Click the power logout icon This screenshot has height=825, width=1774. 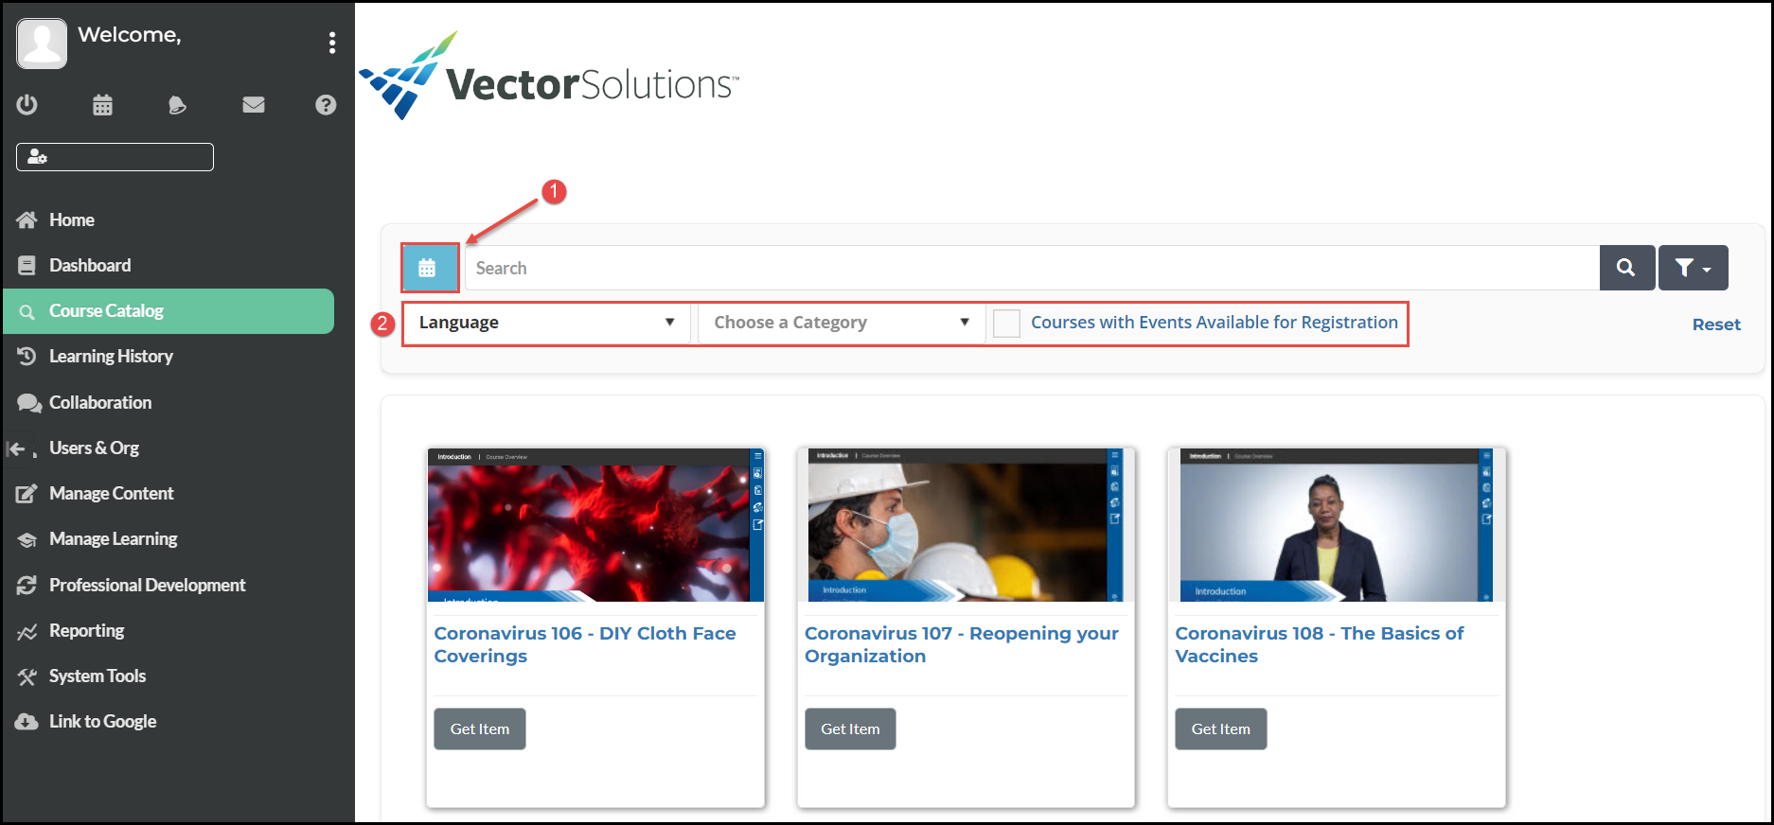(x=27, y=105)
